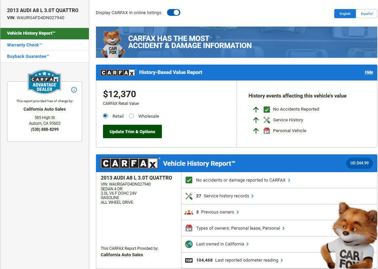Image resolution: width=378 pixels, height=269 pixels.
Task: Click the SEDAN 4 DR spec line
Action: [111, 189]
